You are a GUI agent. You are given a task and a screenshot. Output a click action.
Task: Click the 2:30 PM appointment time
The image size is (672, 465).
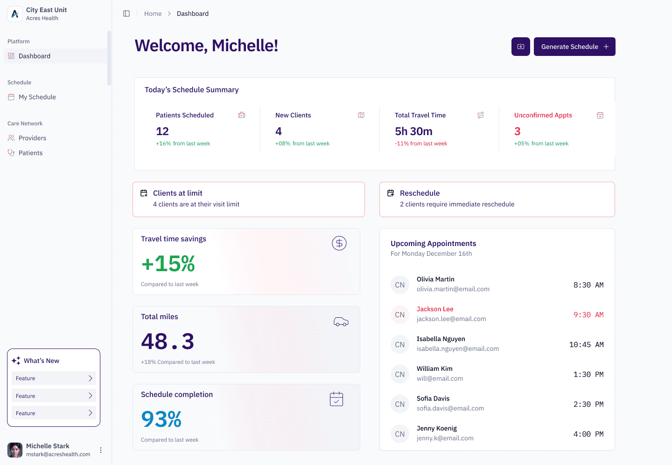(x=588, y=404)
